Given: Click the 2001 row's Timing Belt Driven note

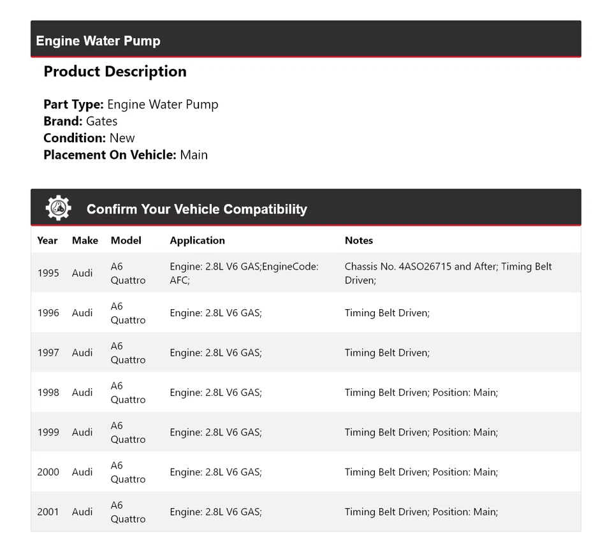Looking at the screenshot, I should (x=421, y=512).
